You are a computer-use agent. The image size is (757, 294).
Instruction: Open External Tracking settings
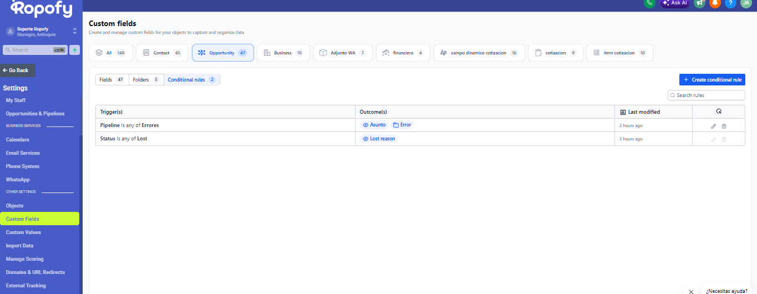click(26, 286)
